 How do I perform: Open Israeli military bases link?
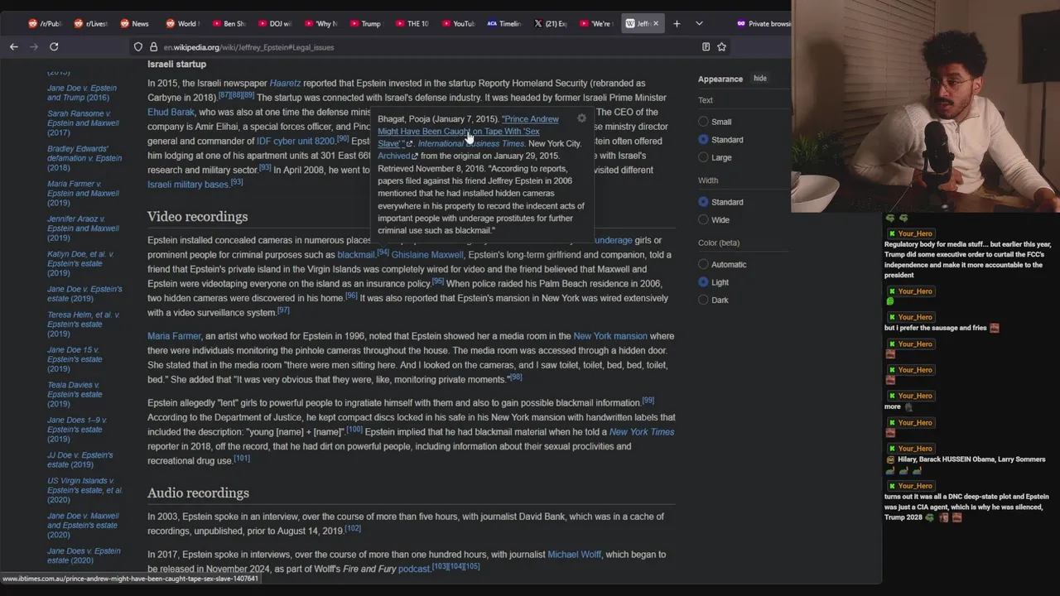(188, 185)
